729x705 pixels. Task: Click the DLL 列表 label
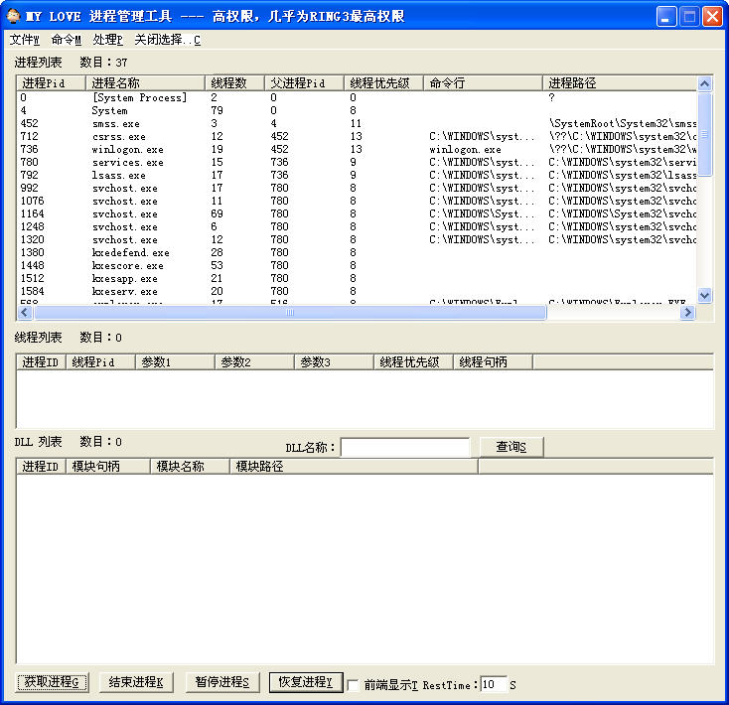tap(38, 442)
